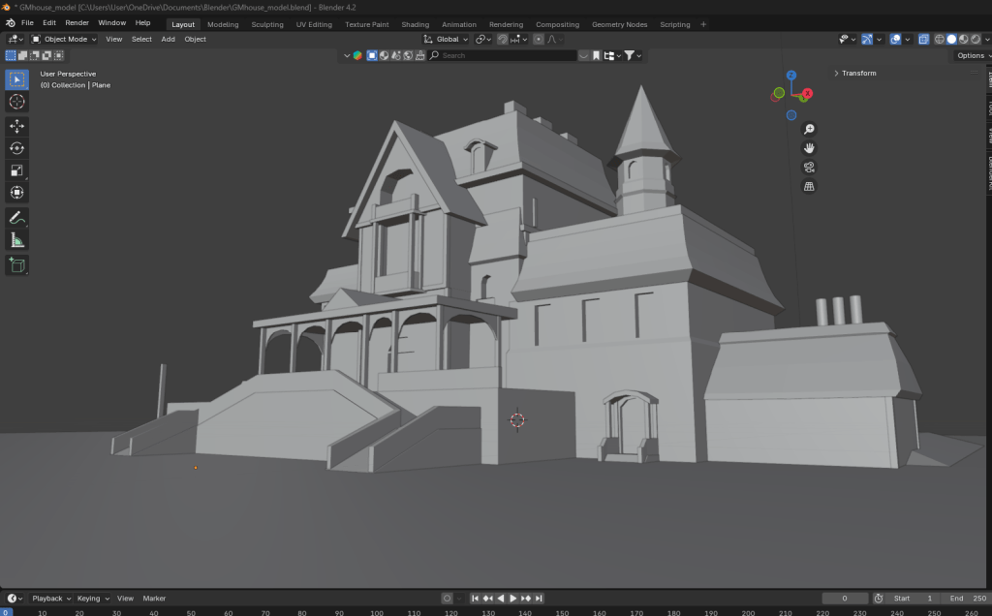Image resolution: width=992 pixels, height=616 pixels.
Task: Switch to the Sculpting workspace tab
Action: pos(267,24)
